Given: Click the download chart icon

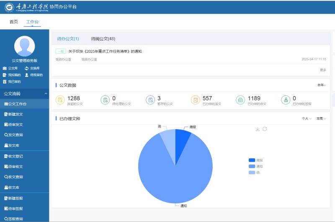Looking at the screenshot, I should click(258, 129).
